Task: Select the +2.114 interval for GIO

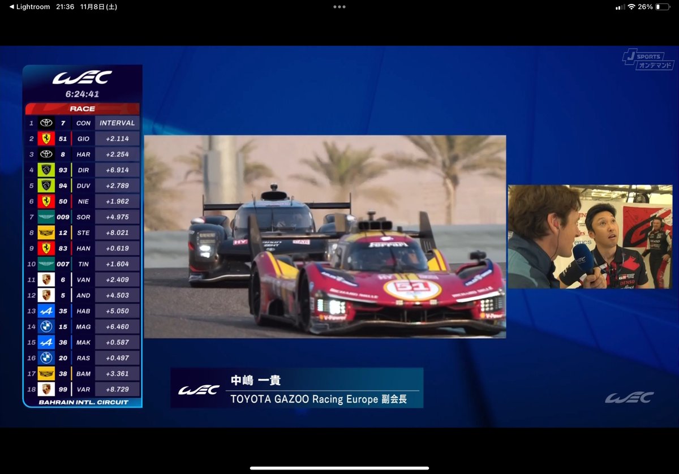Action: [117, 139]
